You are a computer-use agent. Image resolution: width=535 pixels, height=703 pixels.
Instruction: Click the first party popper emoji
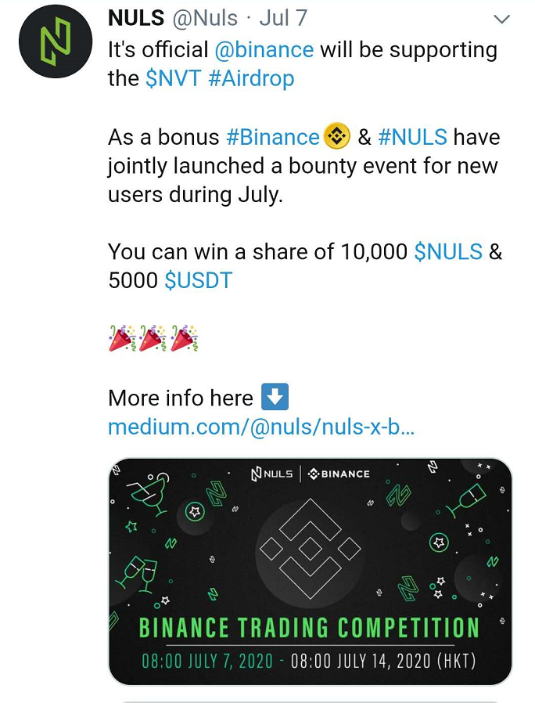click(x=122, y=338)
